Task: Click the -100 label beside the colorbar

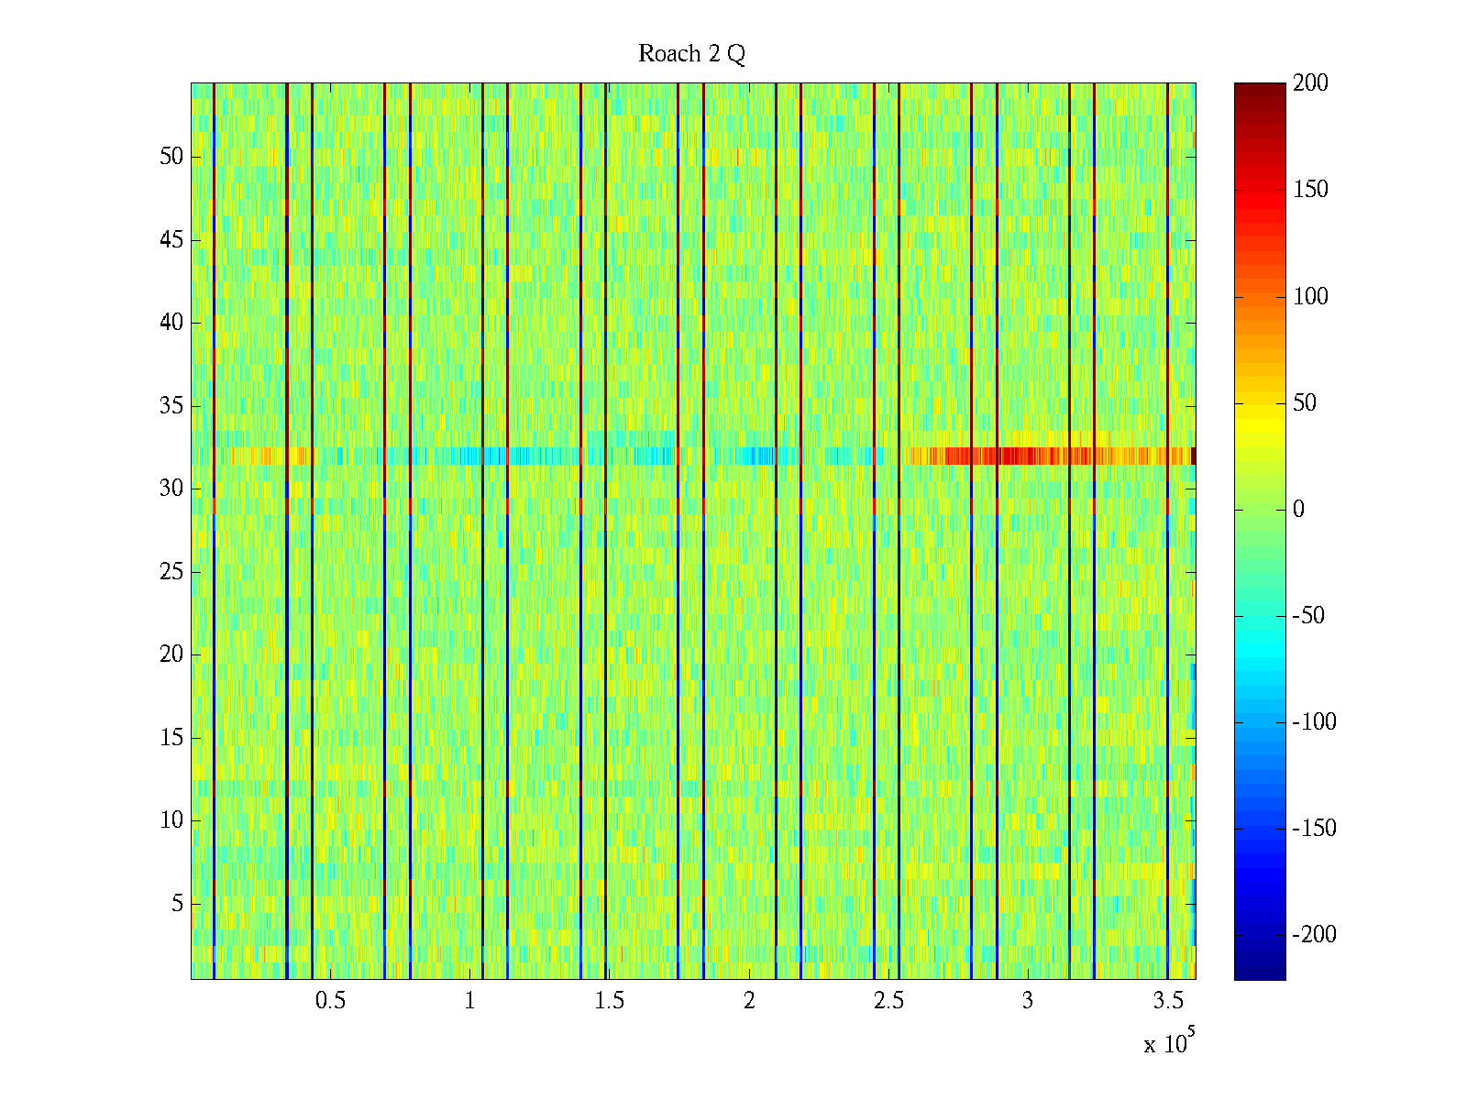Action: point(1314,722)
